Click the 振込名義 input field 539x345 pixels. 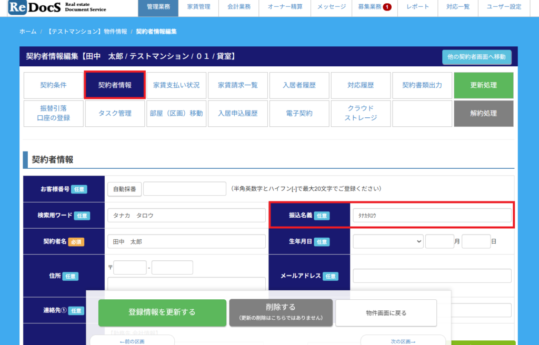(431, 216)
